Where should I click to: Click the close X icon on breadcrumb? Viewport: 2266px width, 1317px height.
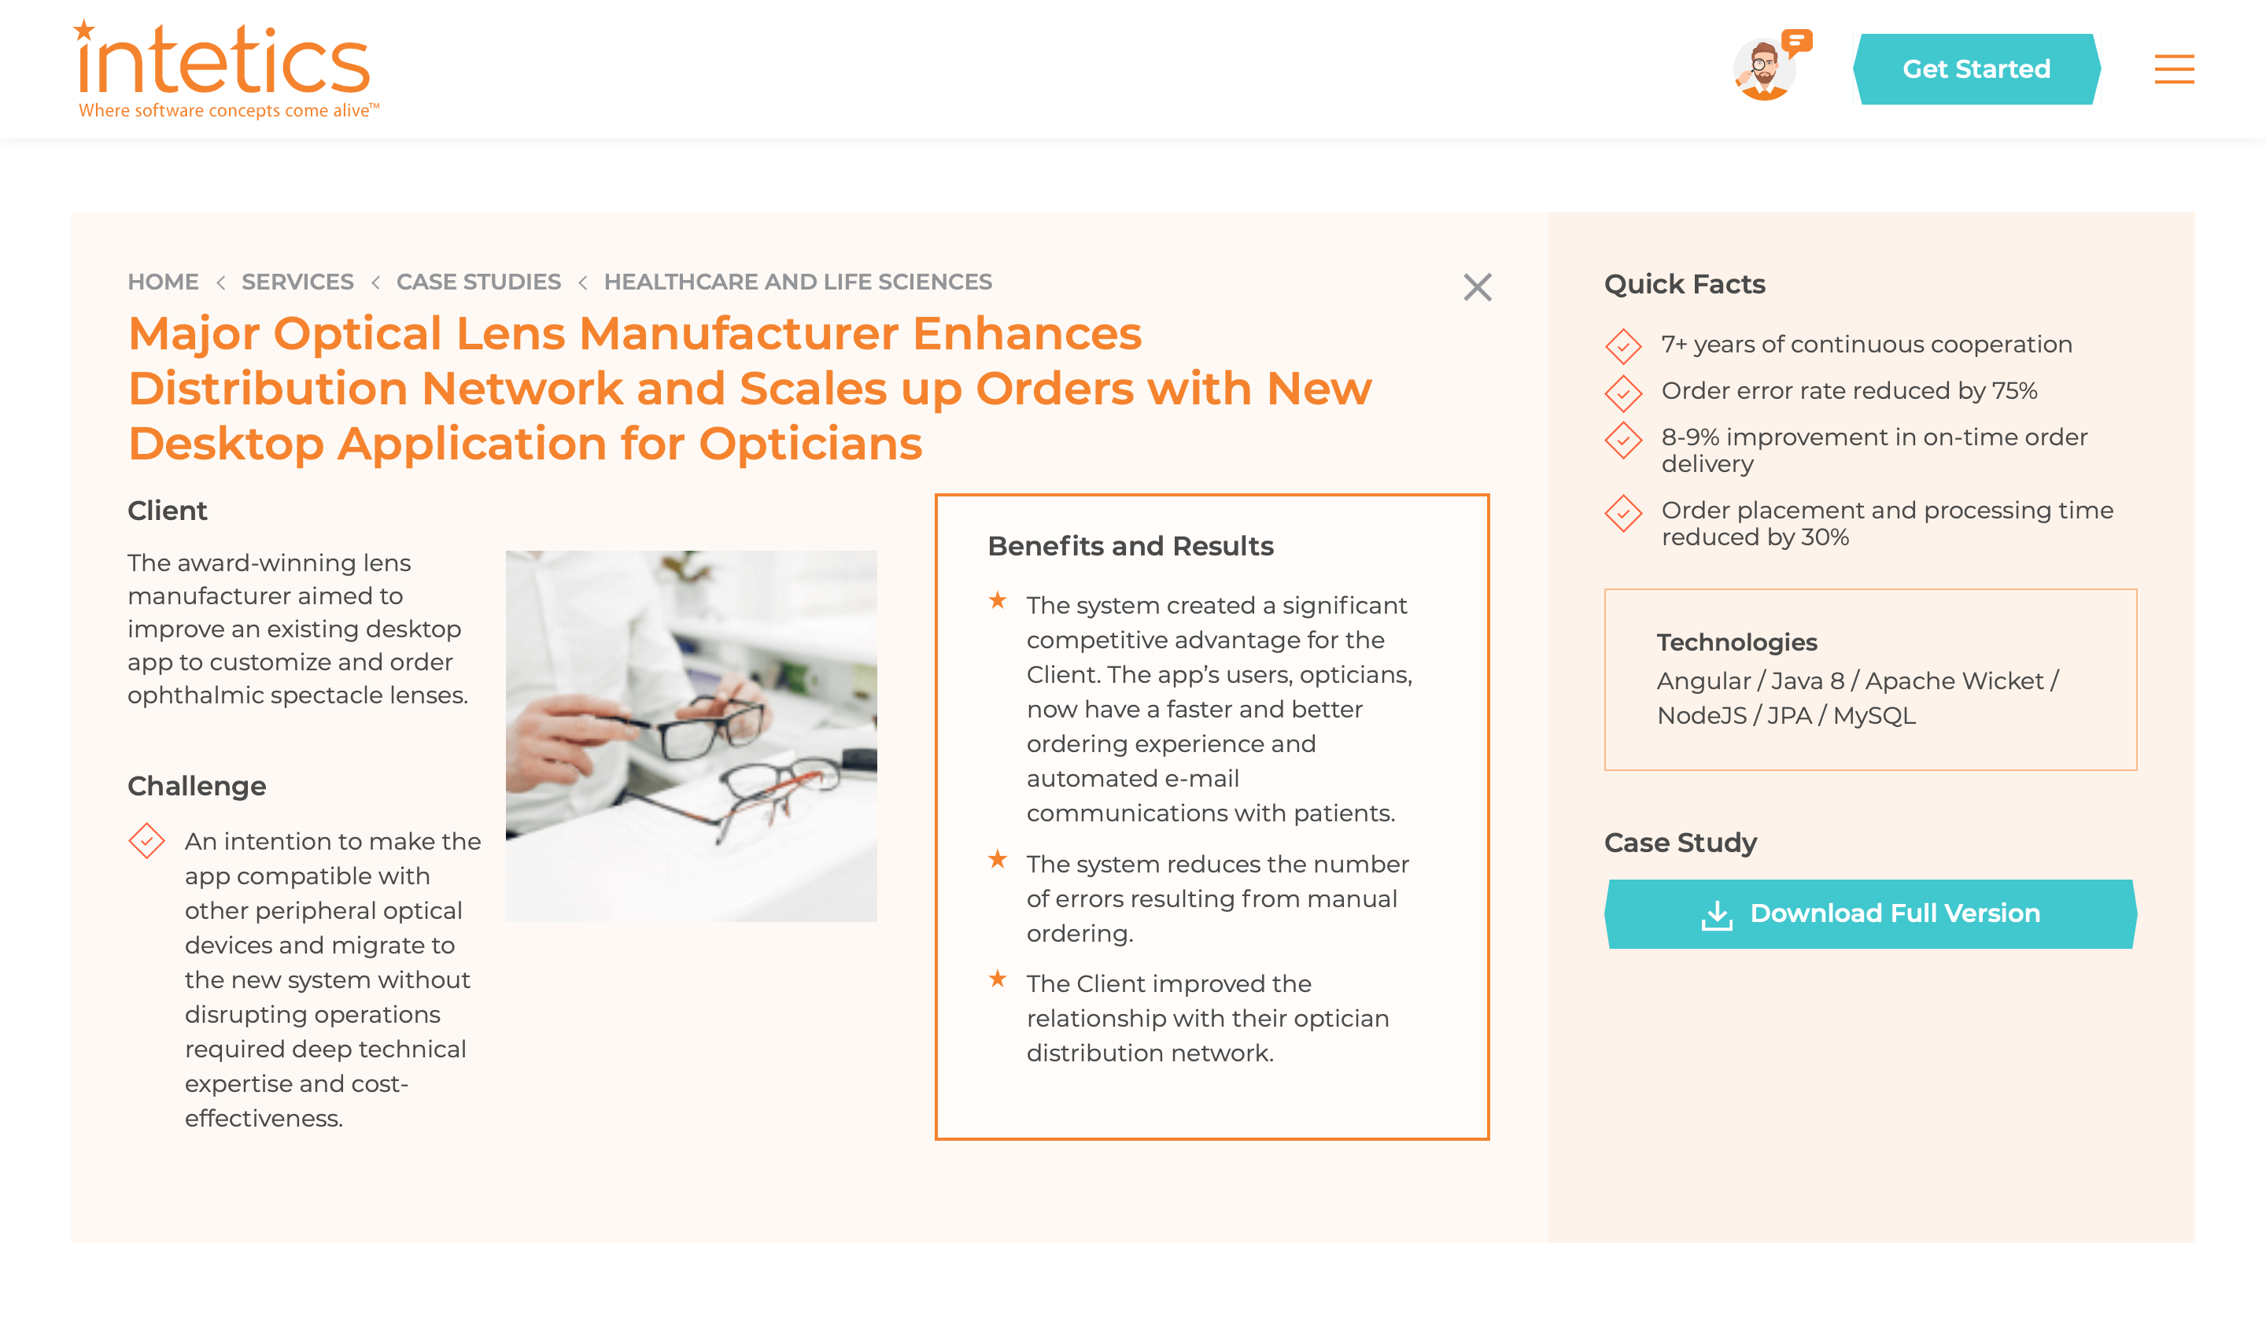[x=1478, y=289]
